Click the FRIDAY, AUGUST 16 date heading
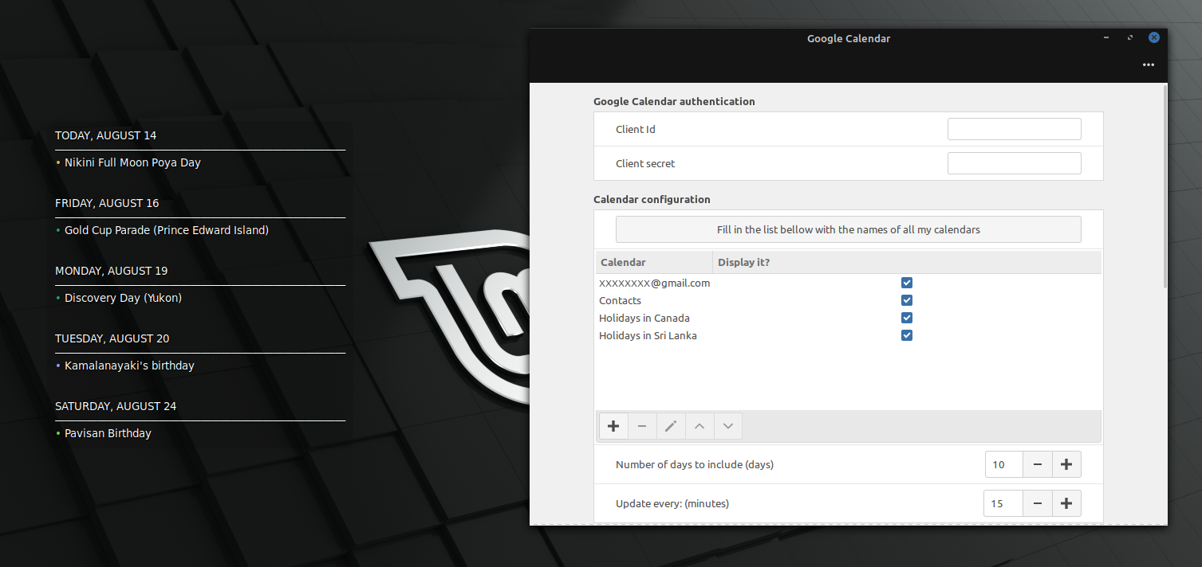1202x567 pixels. point(107,203)
